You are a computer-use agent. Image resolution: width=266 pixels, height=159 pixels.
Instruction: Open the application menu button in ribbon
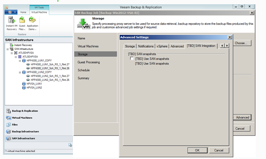point(11,12)
